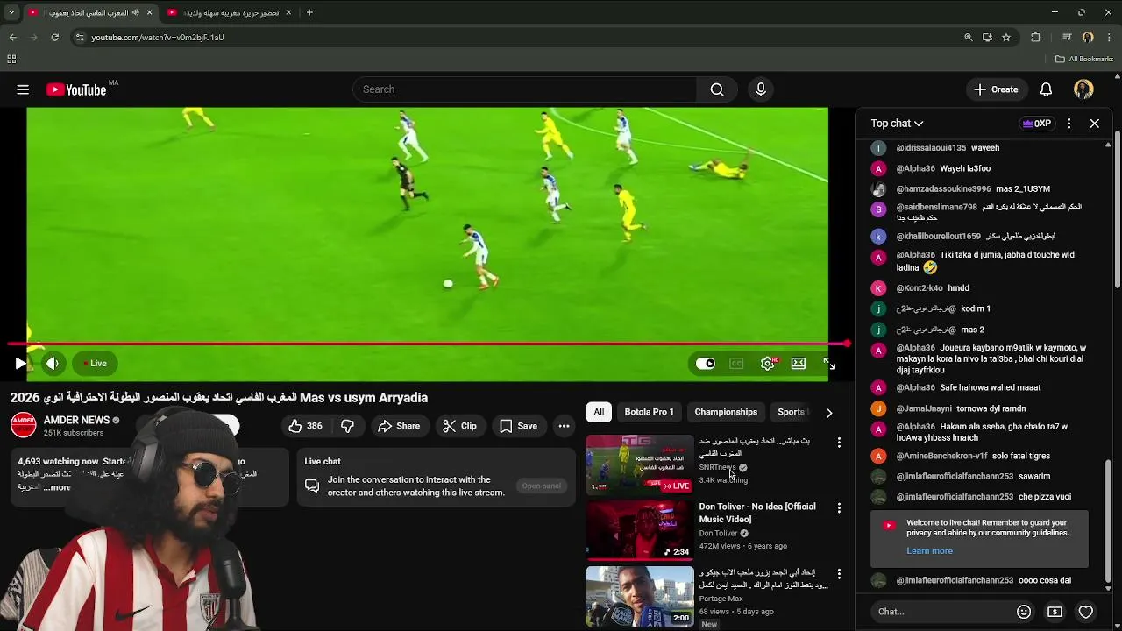1122x631 pixels.
Task: Open the apps grid in bookmarks bar
Action: pyautogui.click(x=11, y=59)
